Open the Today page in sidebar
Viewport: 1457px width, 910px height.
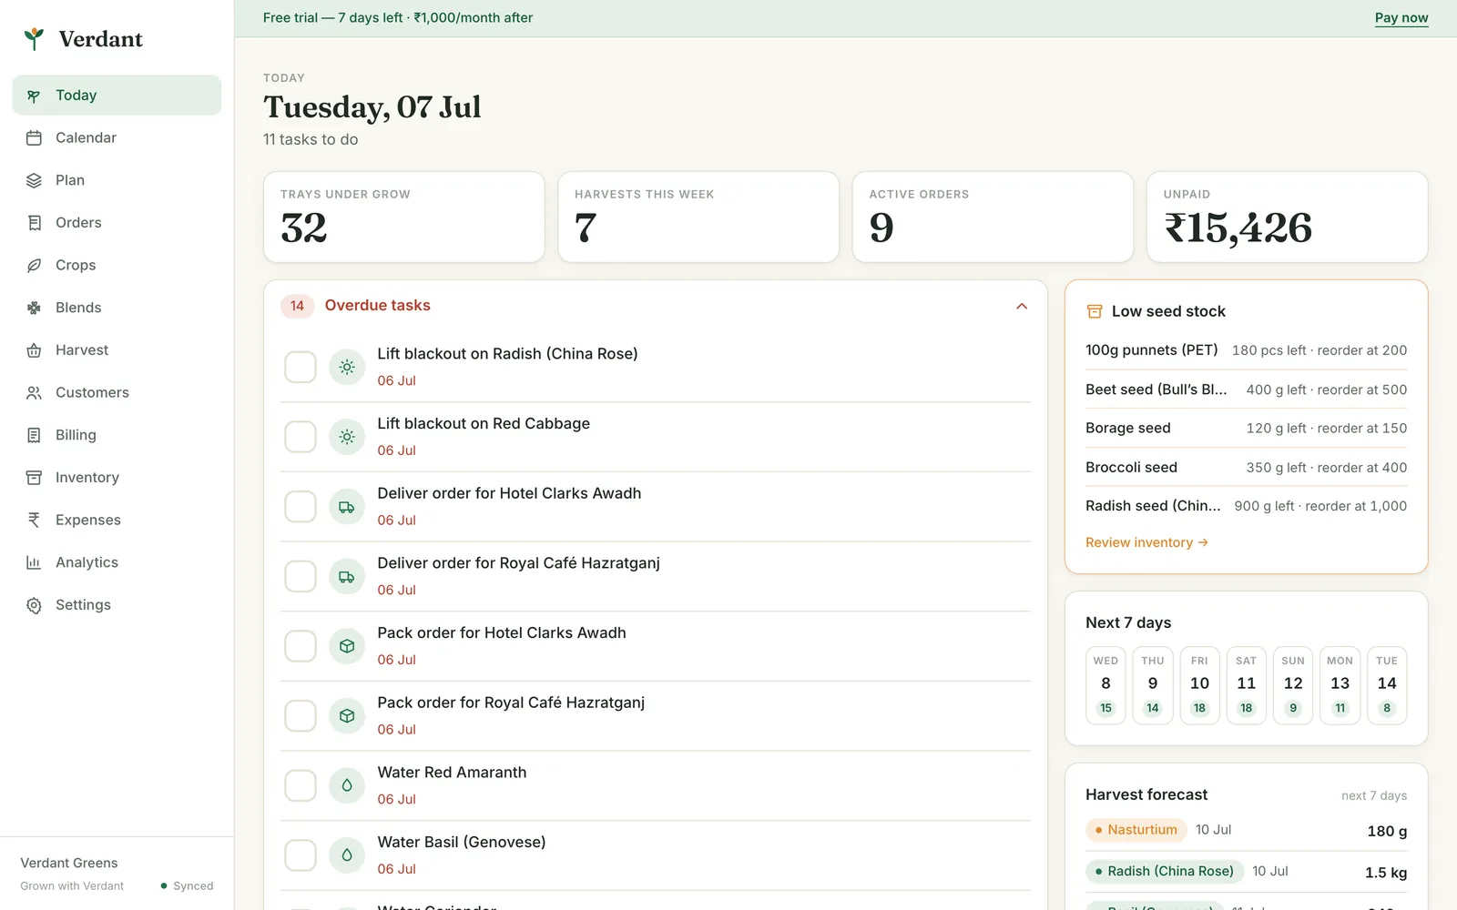tap(117, 96)
